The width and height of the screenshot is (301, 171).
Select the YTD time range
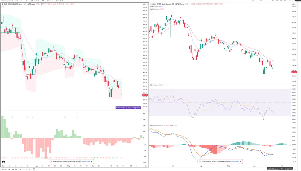(20, 169)
